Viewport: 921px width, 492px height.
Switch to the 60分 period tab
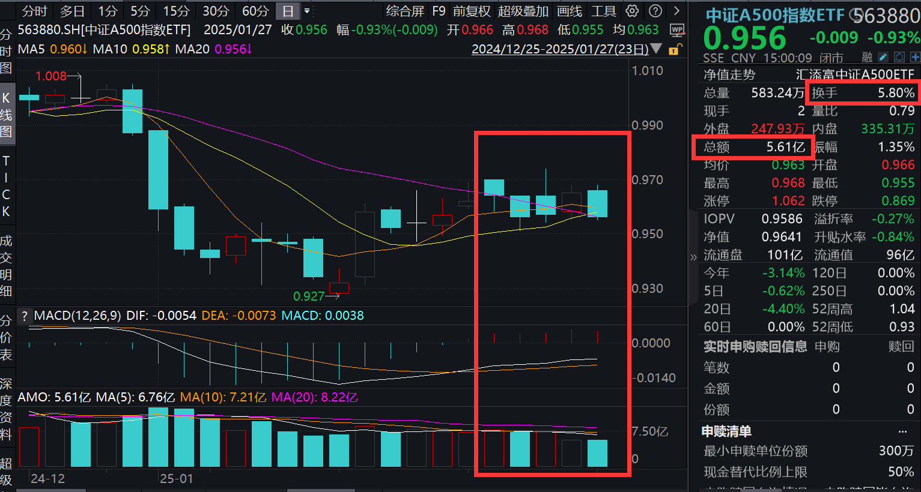[255, 11]
